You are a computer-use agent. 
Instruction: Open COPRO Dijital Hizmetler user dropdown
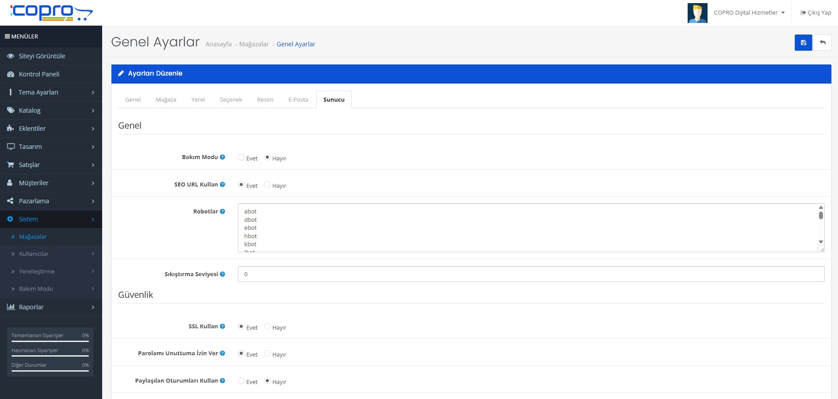pos(749,13)
